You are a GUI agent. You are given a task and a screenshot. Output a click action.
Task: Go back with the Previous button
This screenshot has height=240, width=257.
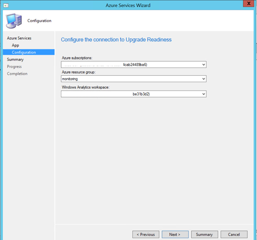point(146,235)
